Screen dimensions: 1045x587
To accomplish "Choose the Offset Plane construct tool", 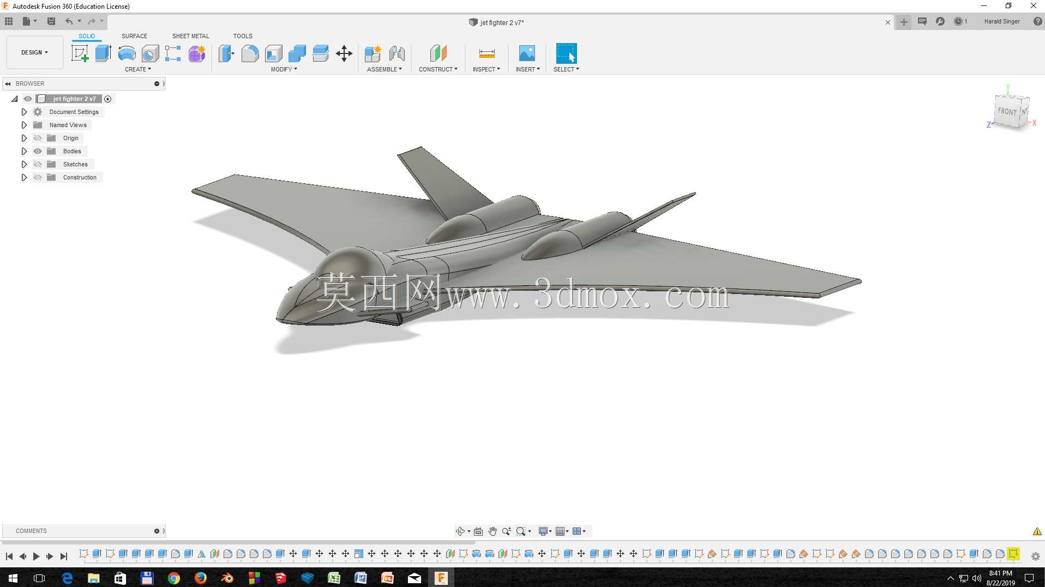I will (438, 53).
